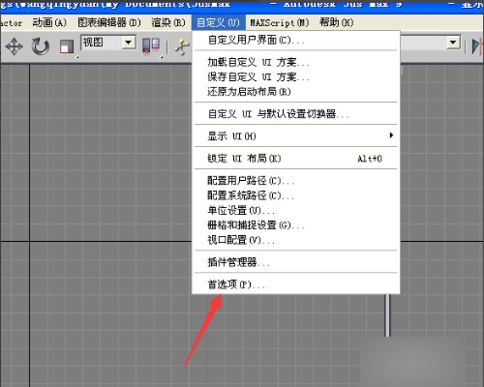Open 插件管理器... entry
Viewport: 484px width, 387px height.
tap(296, 262)
